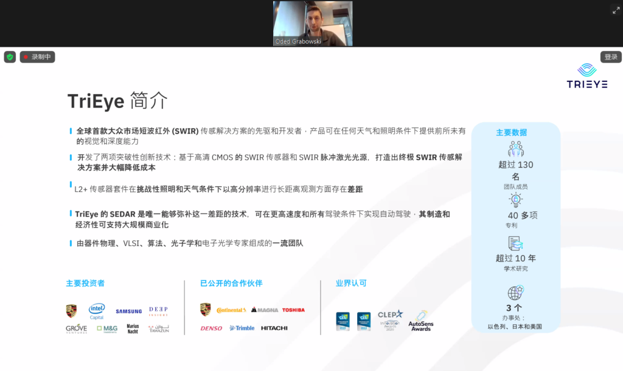The width and height of the screenshot is (623, 371).
Task: Click the Magna partner logo
Action: (265, 310)
